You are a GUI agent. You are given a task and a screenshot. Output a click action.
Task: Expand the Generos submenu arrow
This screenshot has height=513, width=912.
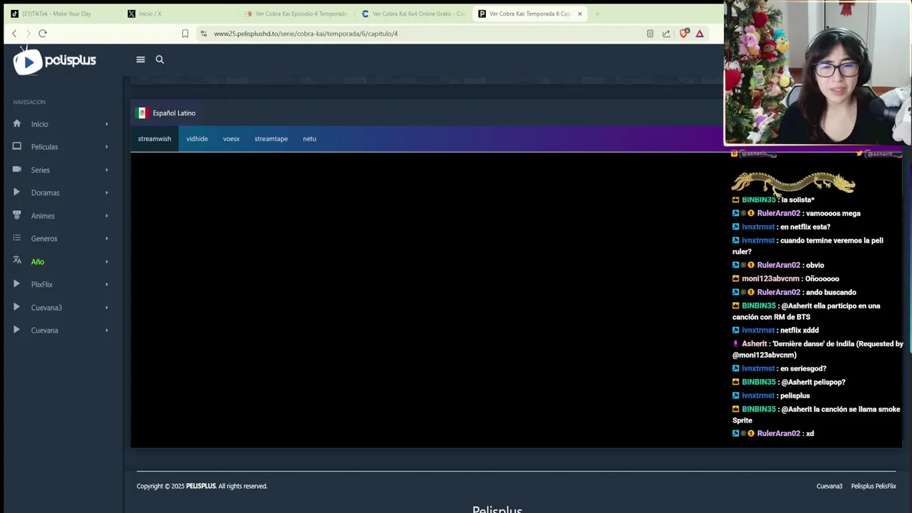tap(107, 239)
